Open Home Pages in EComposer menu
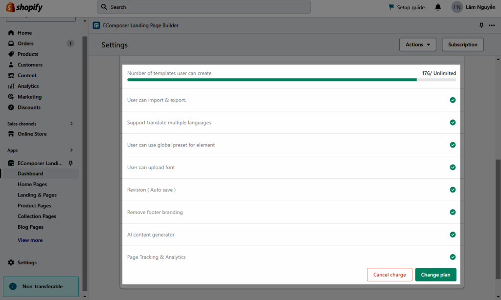501x300 pixels. [x=32, y=184]
